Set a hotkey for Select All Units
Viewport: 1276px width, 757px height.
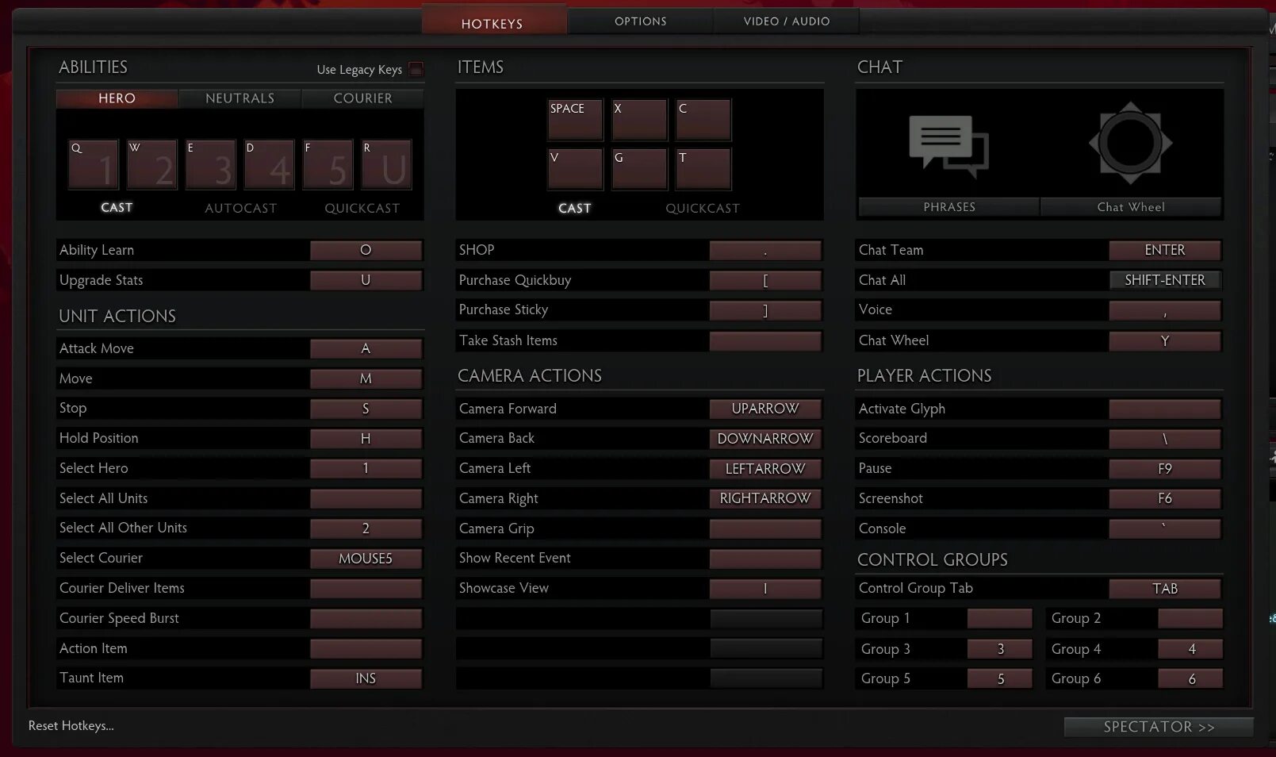pyautogui.click(x=366, y=498)
